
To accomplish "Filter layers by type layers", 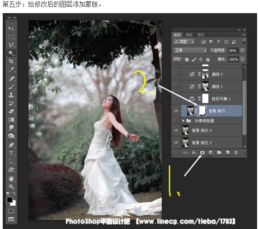I will coord(218,42).
